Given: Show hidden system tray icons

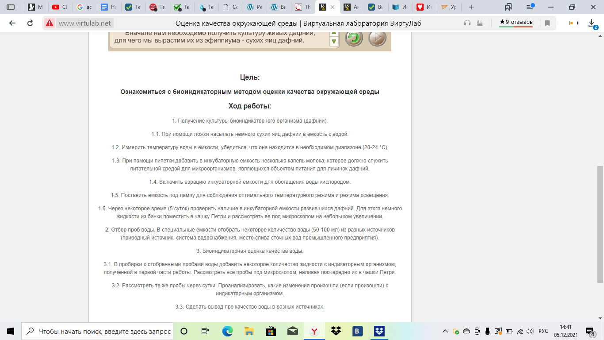Looking at the screenshot, I should point(444,331).
